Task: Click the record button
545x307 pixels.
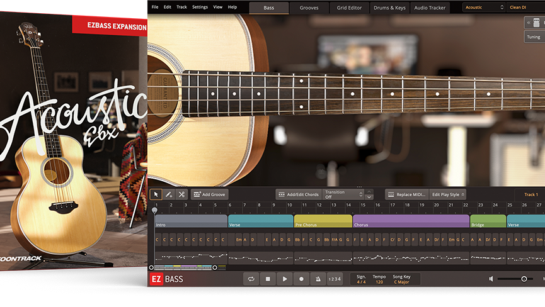Action: 301,279
